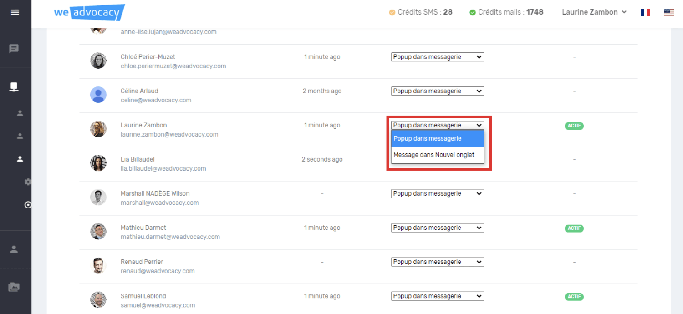Click email samuel@weadvocacy.com

pos(158,305)
